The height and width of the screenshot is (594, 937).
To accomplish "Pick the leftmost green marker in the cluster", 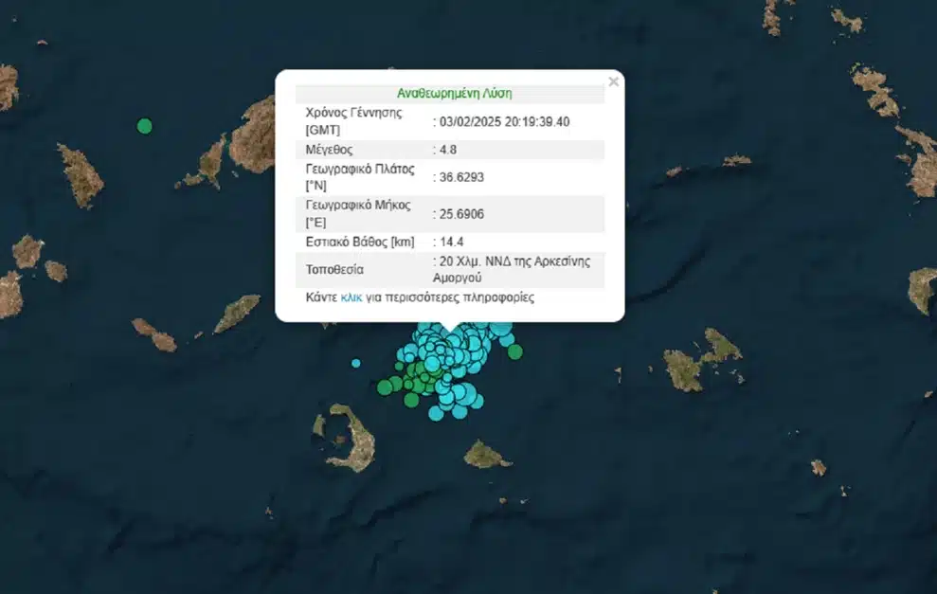I will point(385,387).
